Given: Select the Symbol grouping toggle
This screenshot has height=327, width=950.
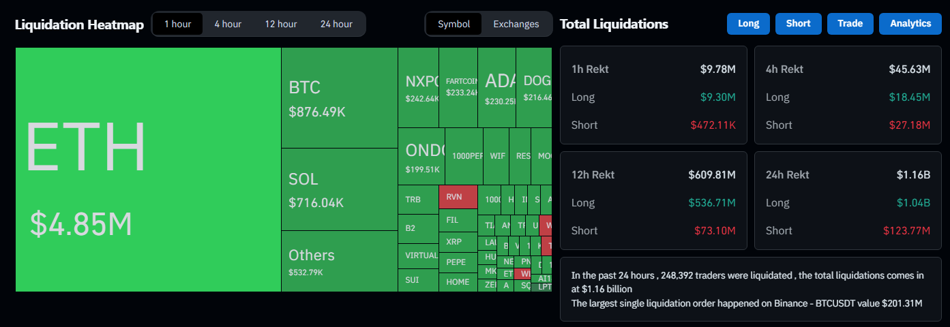Looking at the screenshot, I should pos(454,24).
